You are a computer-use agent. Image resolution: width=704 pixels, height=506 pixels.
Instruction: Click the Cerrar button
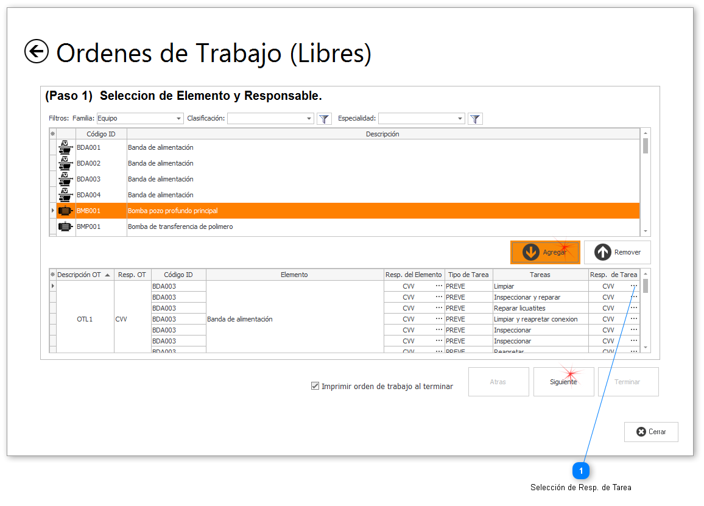(651, 432)
